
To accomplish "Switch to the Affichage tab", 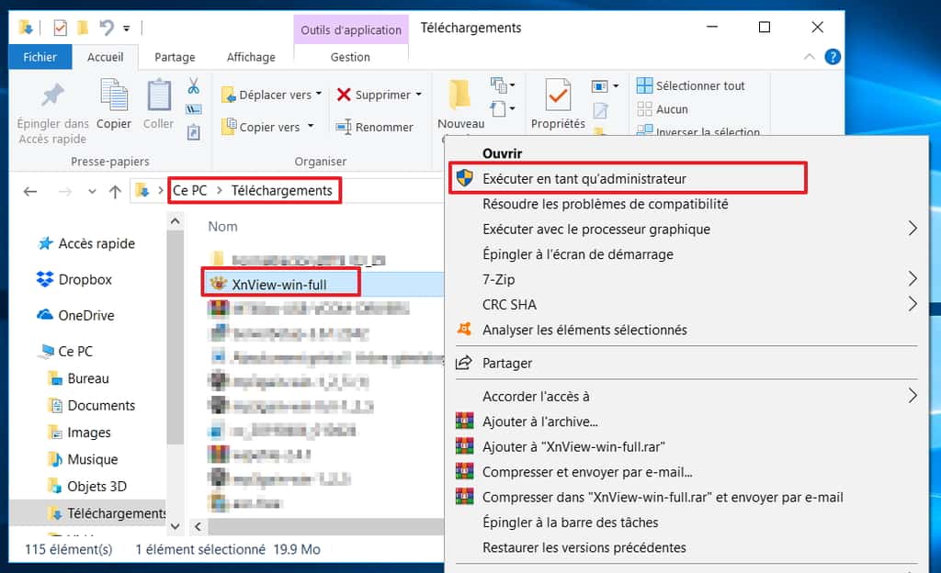I will click(x=251, y=57).
